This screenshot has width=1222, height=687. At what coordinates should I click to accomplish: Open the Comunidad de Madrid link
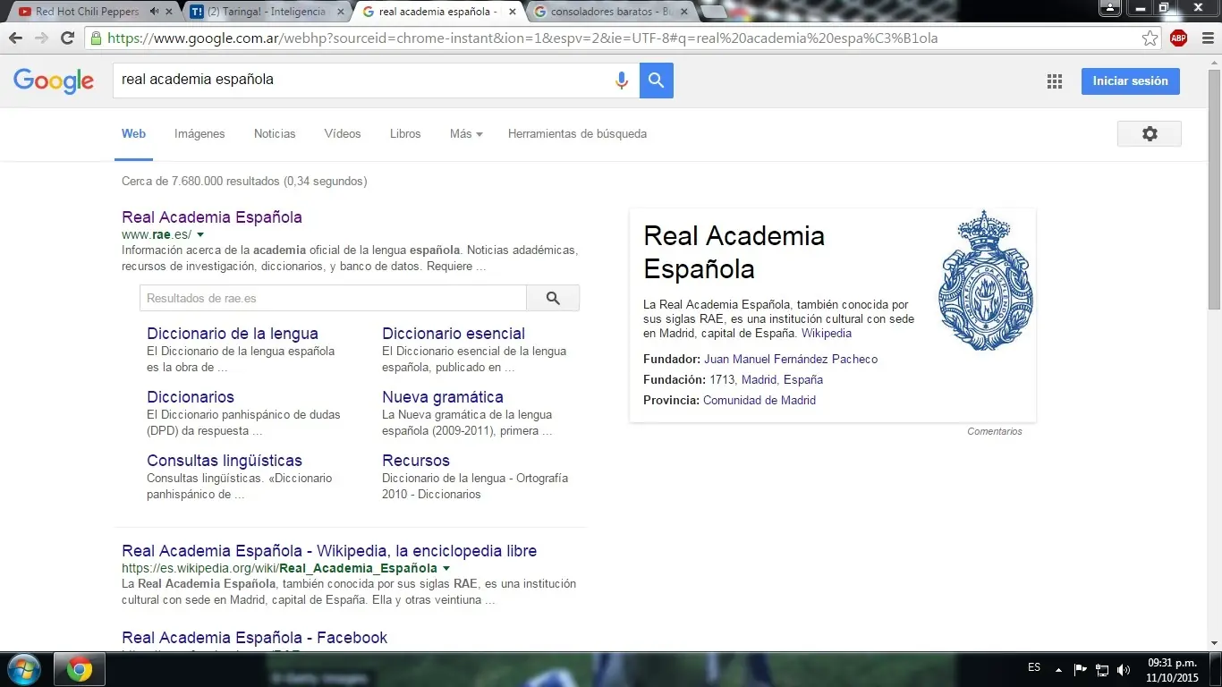click(x=760, y=401)
